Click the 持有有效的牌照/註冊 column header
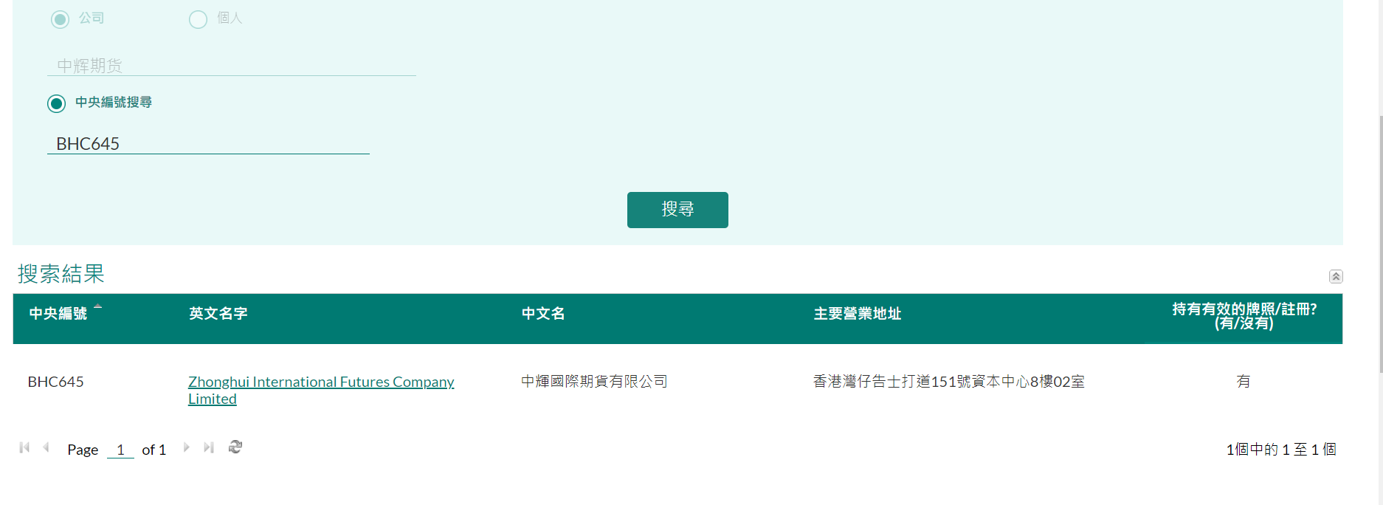Viewport: 1383px width, 505px height. pos(1244,316)
